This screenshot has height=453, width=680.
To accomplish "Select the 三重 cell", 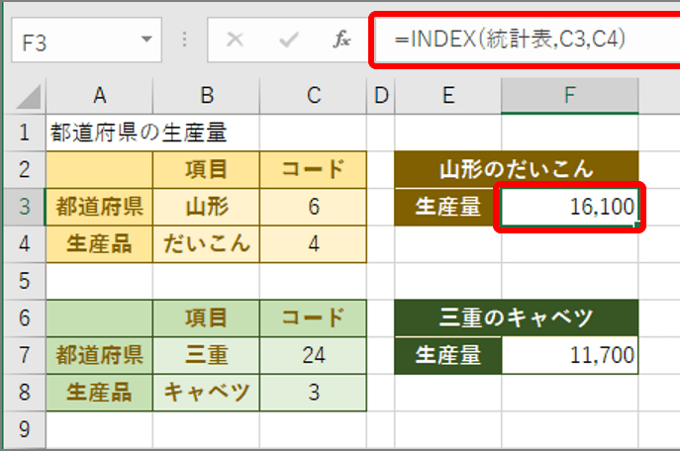I will pyautogui.click(x=207, y=355).
